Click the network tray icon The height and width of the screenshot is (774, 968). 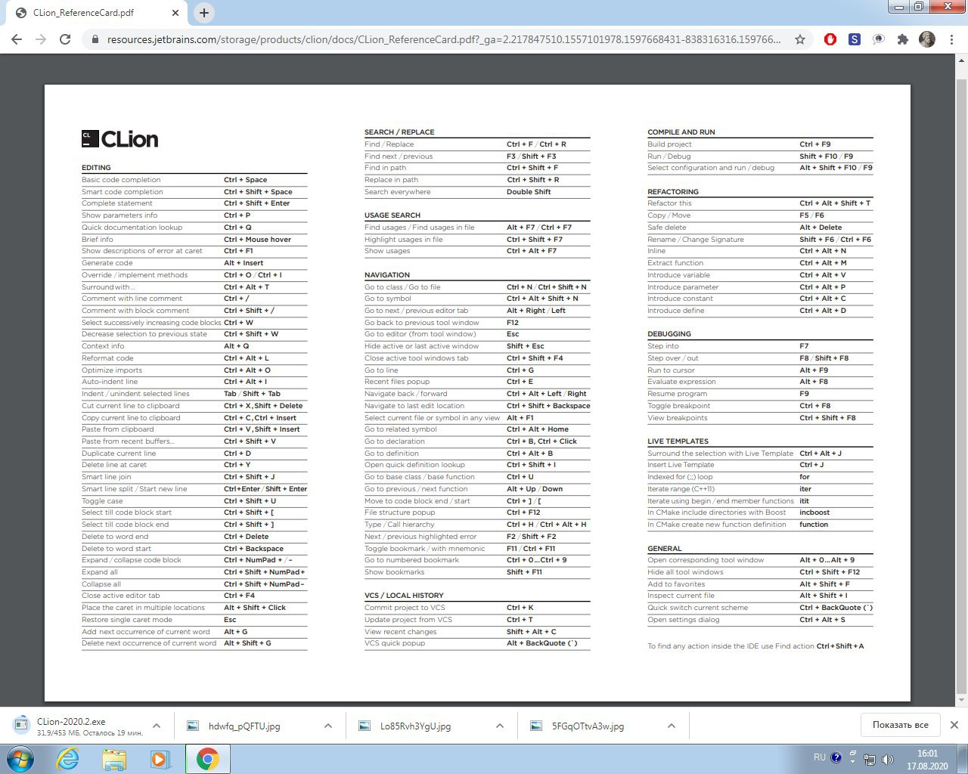[x=870, y=760]
